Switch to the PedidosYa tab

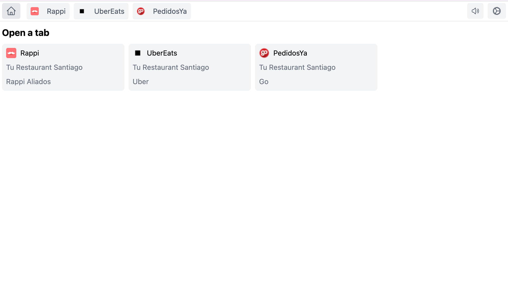point(162,11)
